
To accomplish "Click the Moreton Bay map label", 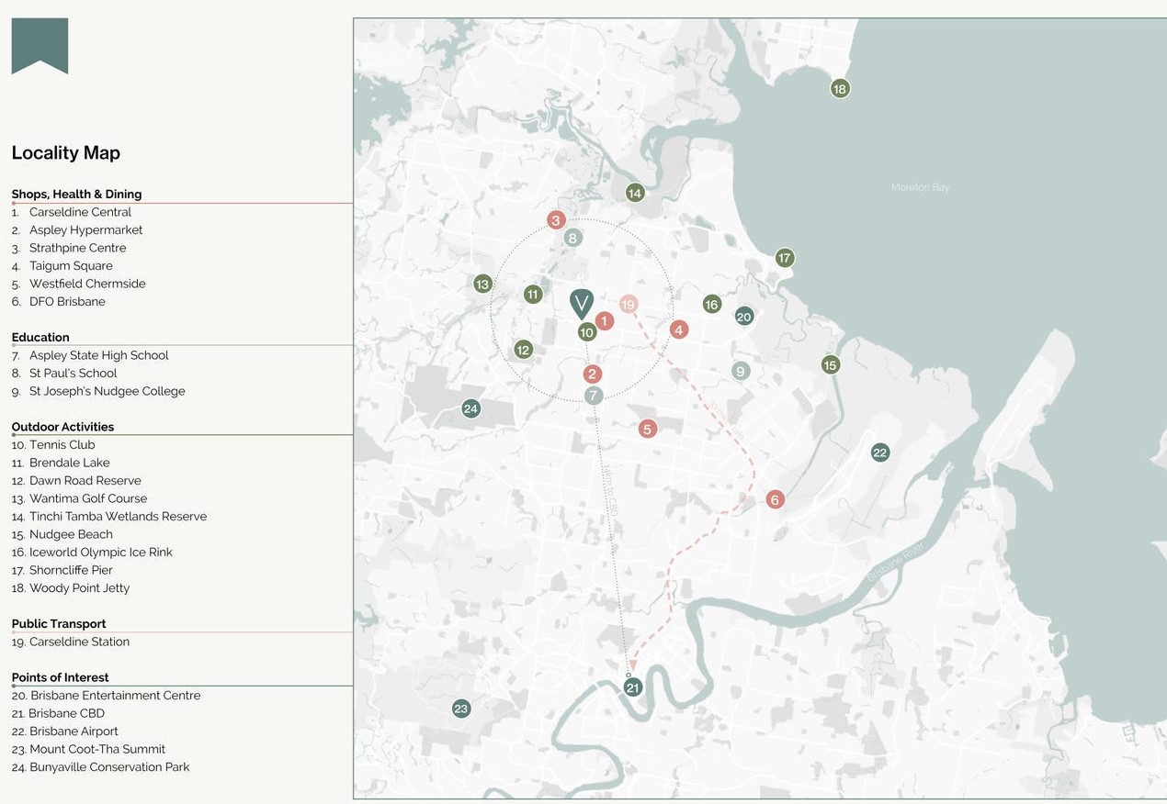I will tap(920, 187).
